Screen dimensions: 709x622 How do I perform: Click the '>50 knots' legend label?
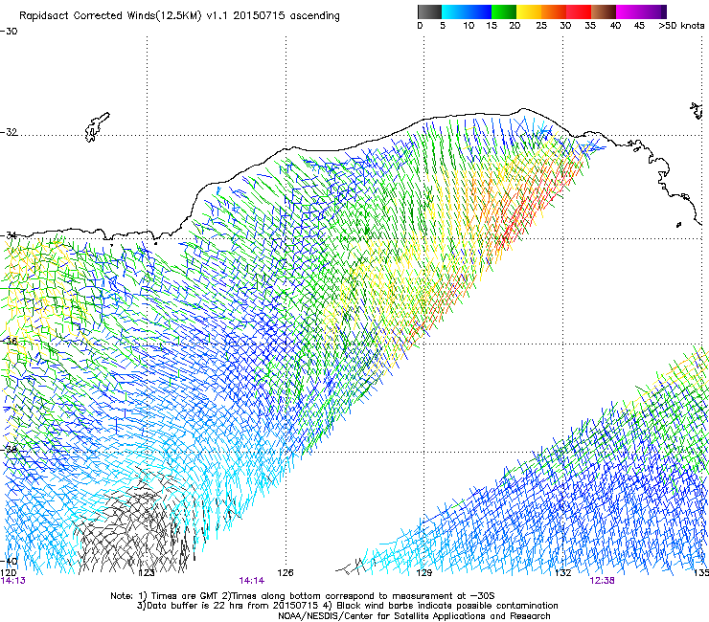681,26
